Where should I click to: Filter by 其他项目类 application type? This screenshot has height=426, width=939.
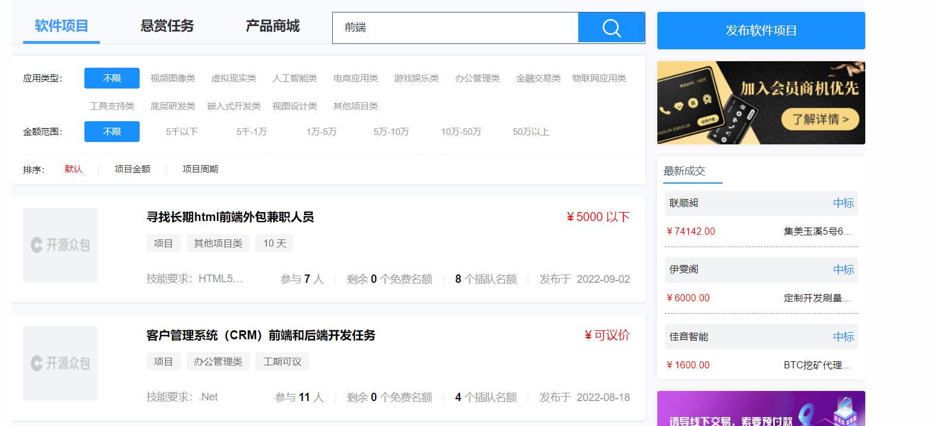355,106
